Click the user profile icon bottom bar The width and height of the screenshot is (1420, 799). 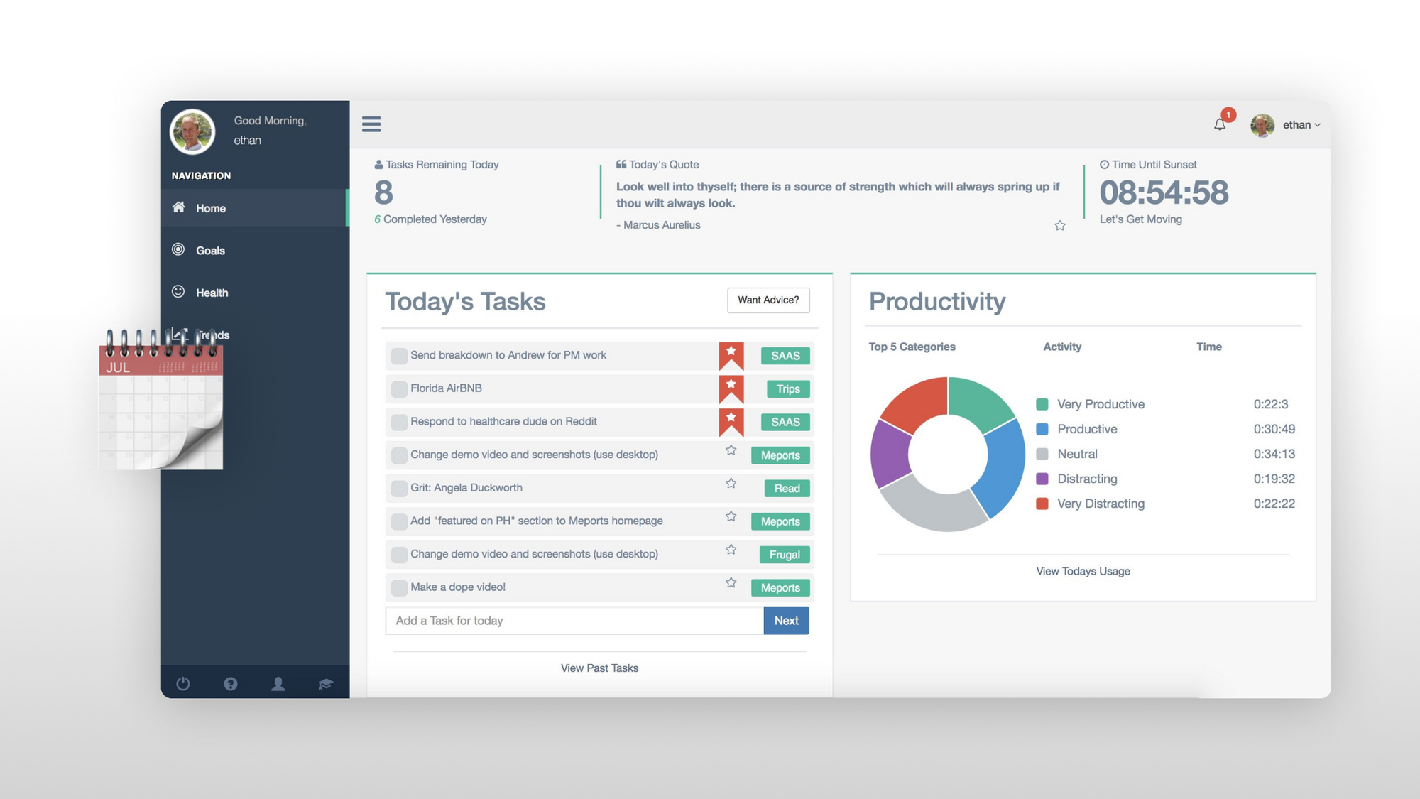277,683
